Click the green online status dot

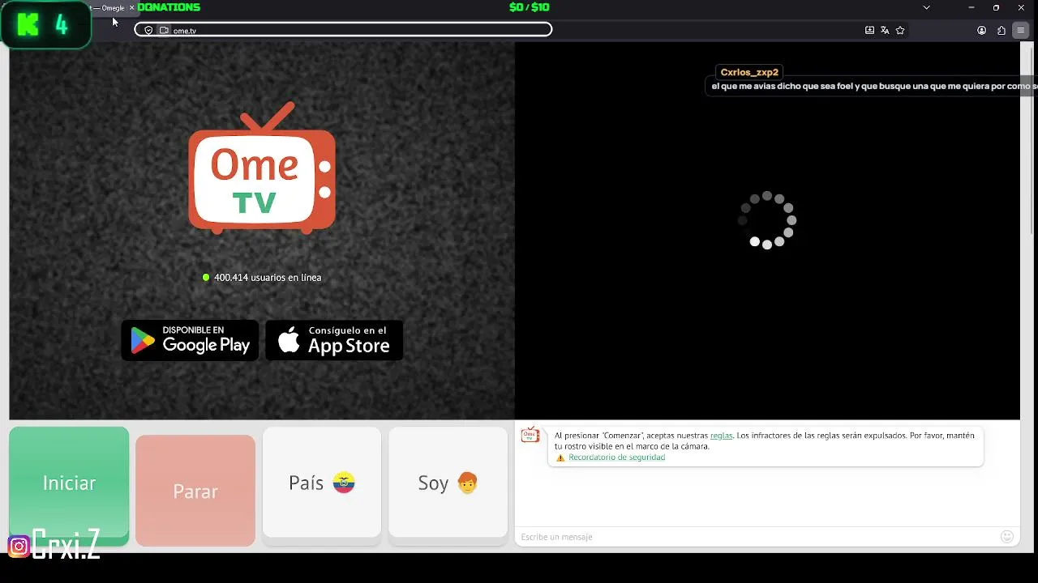[x=206, y=278]
